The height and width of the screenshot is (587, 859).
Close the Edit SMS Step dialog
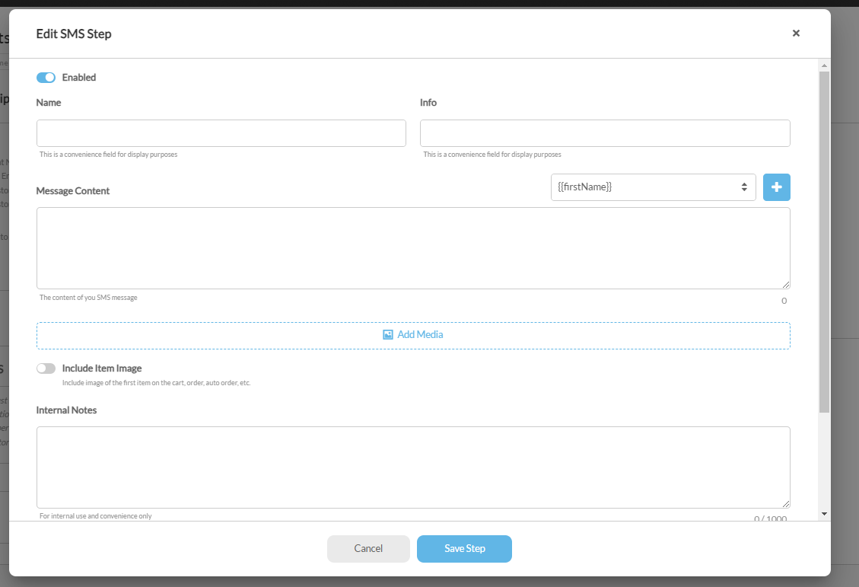[796, 33]
